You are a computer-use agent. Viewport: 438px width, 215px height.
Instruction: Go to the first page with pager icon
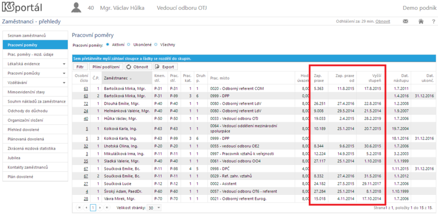pyautogui.click(x=79, y=208)
